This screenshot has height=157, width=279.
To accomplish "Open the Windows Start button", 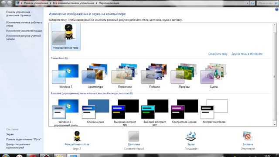I will (x=6, y=156).
